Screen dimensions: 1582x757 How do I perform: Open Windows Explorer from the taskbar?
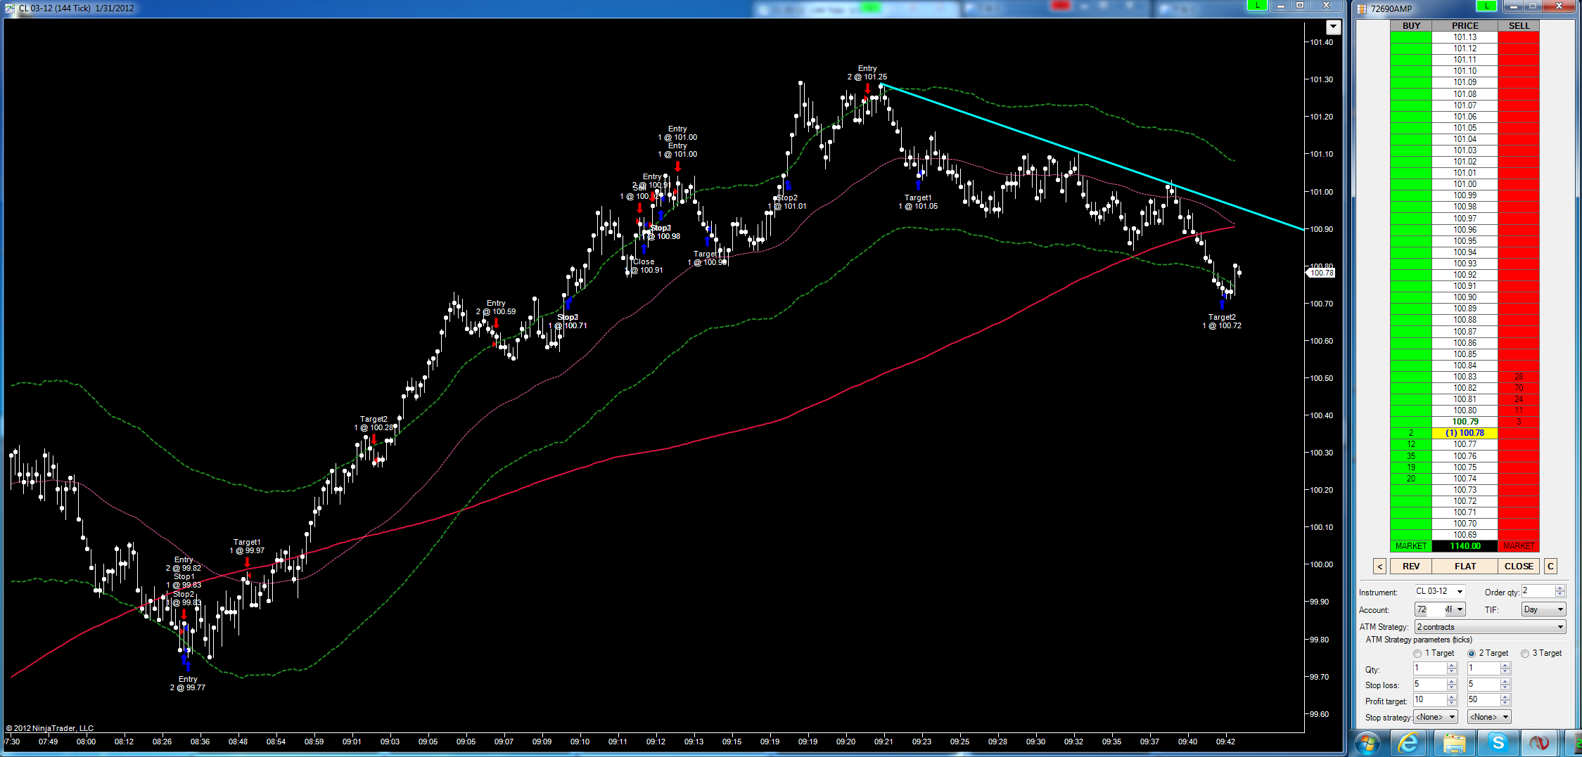click(1453, 743)
